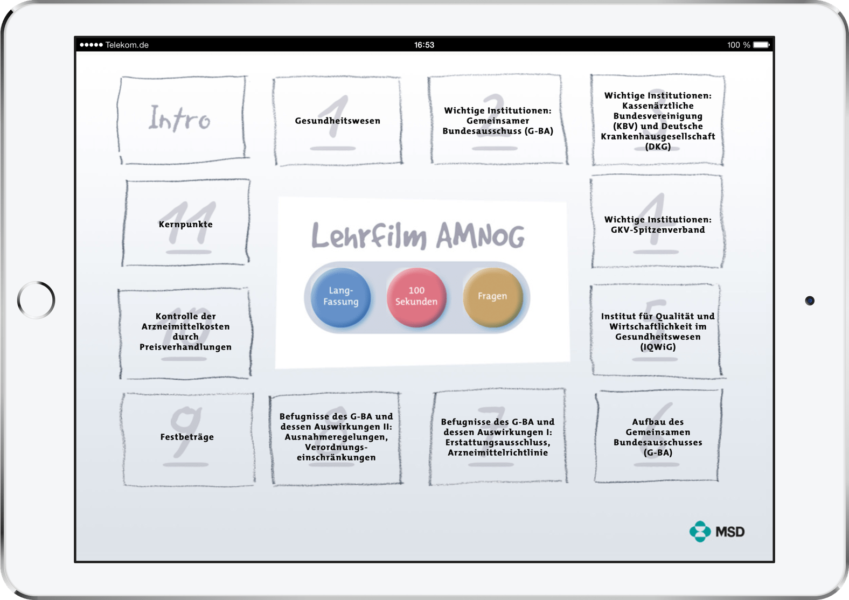Select Befugnisse des G-BA I Erstattungsausschluss tile
The image size is (849, 600).
point(498,437)
